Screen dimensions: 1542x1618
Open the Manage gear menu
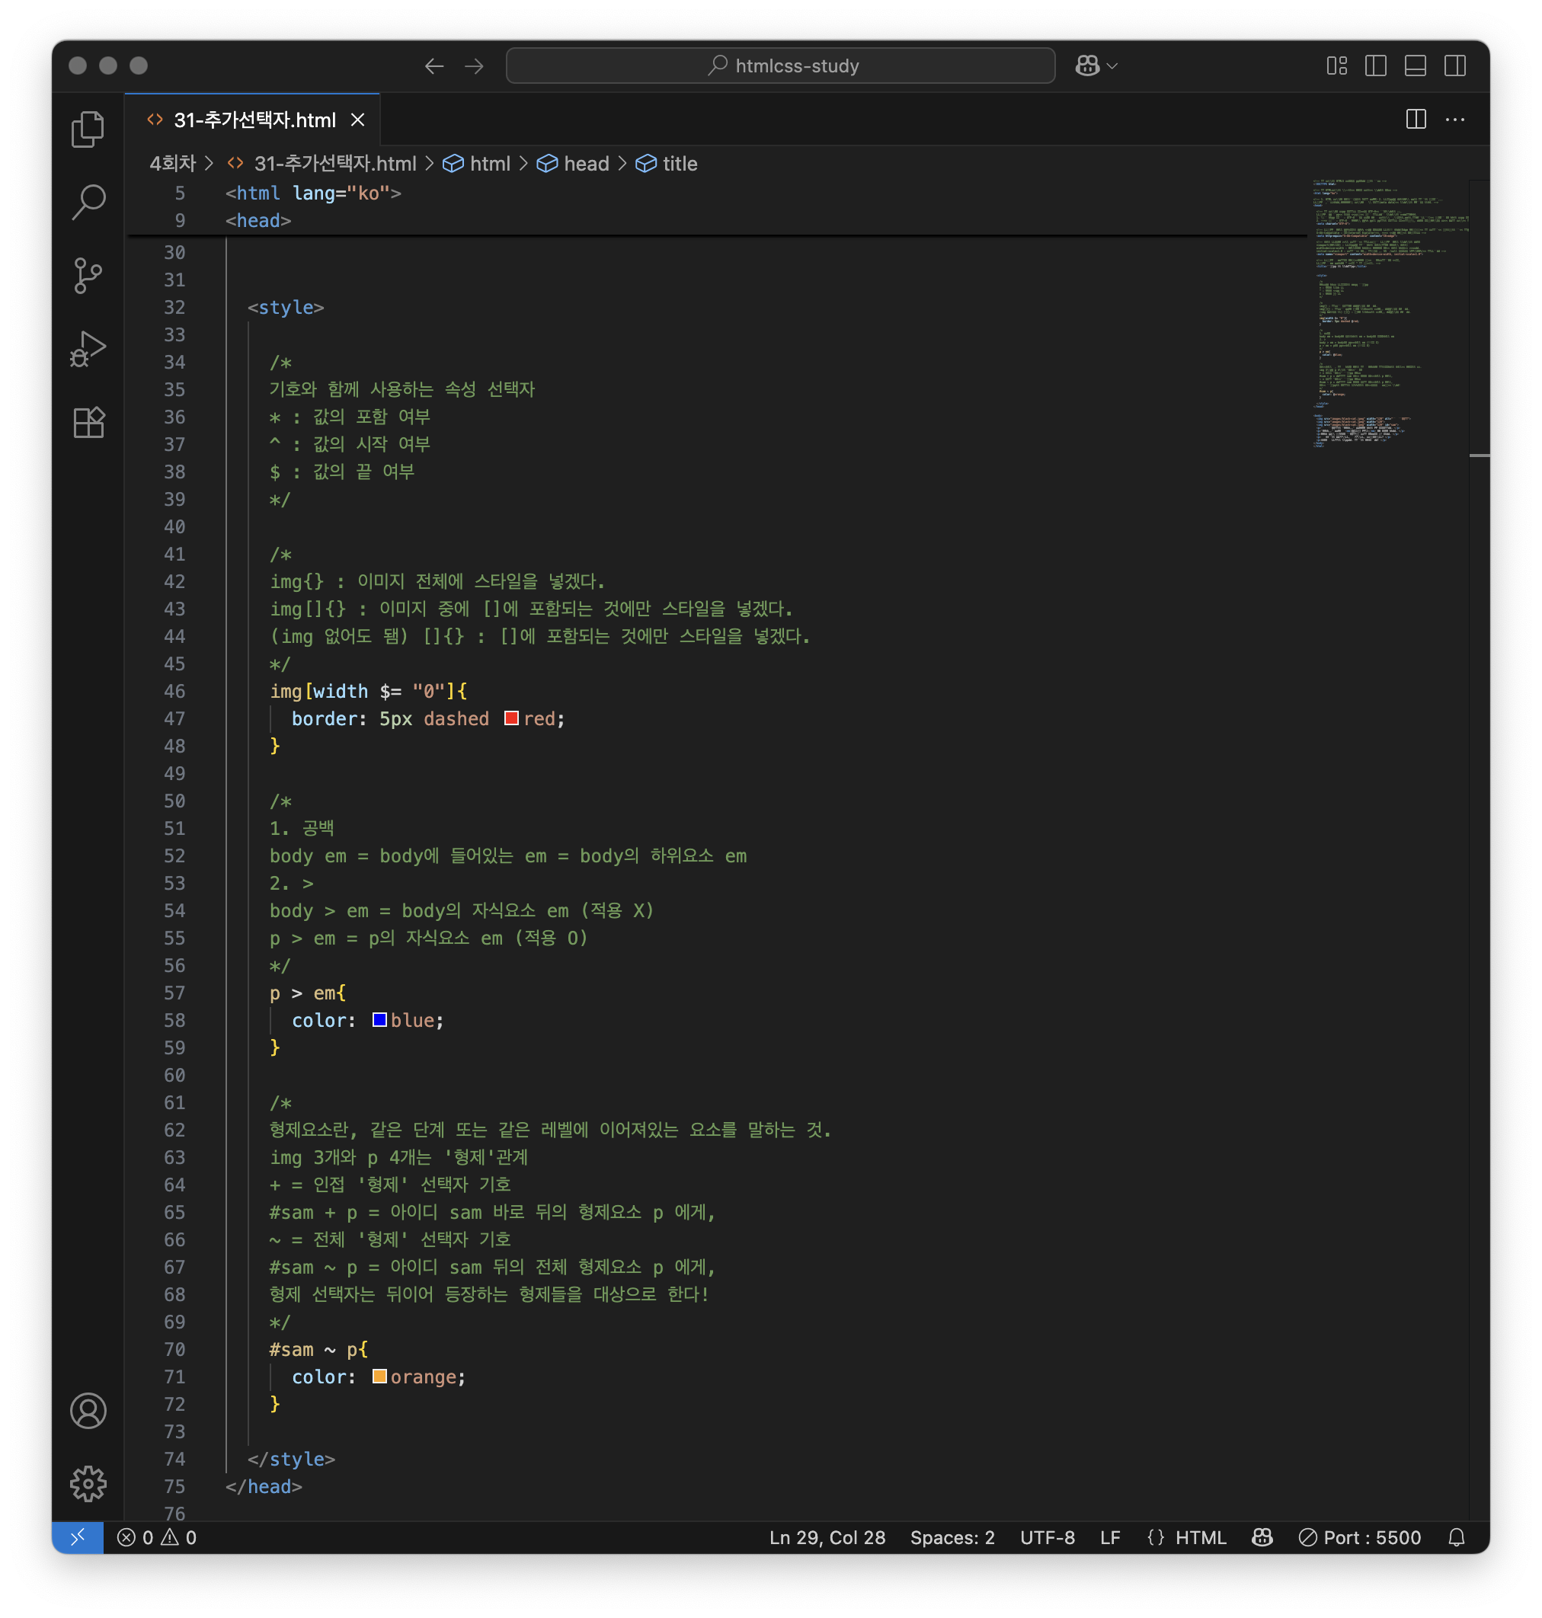click(x=88, y=1483)
